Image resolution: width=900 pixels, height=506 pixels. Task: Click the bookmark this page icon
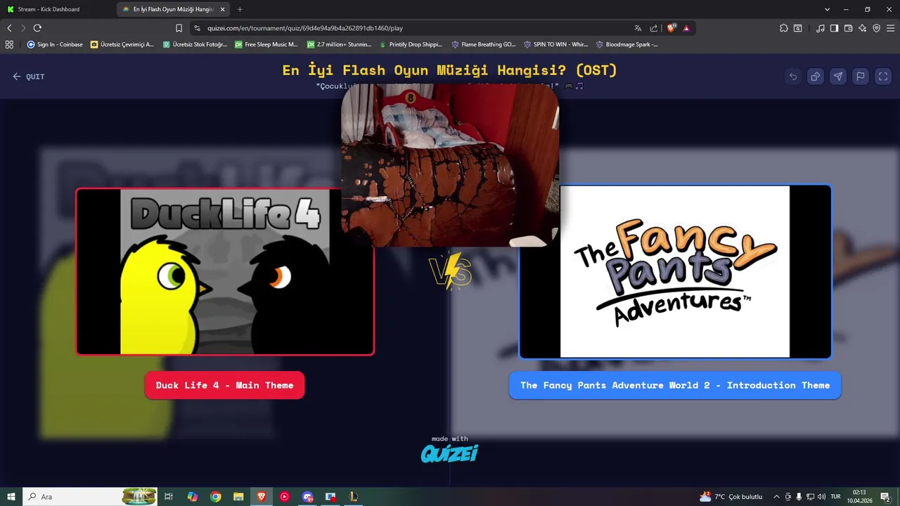coord(179,28)
